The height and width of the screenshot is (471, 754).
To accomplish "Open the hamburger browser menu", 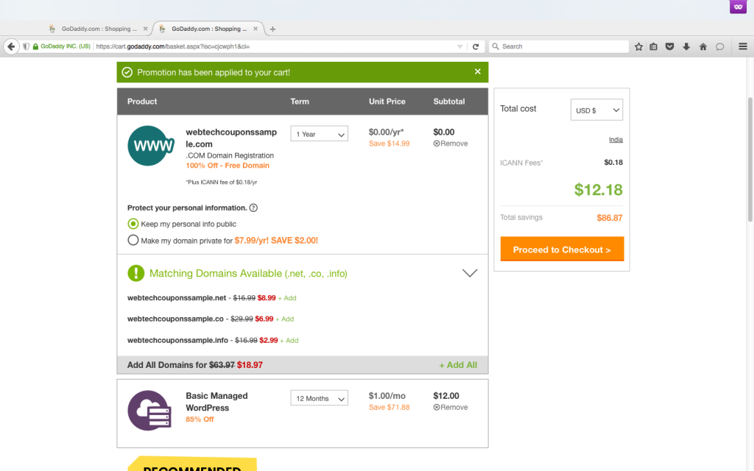I will 743,46.
